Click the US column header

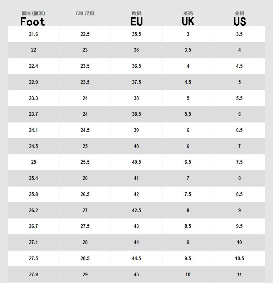point(239,21)
